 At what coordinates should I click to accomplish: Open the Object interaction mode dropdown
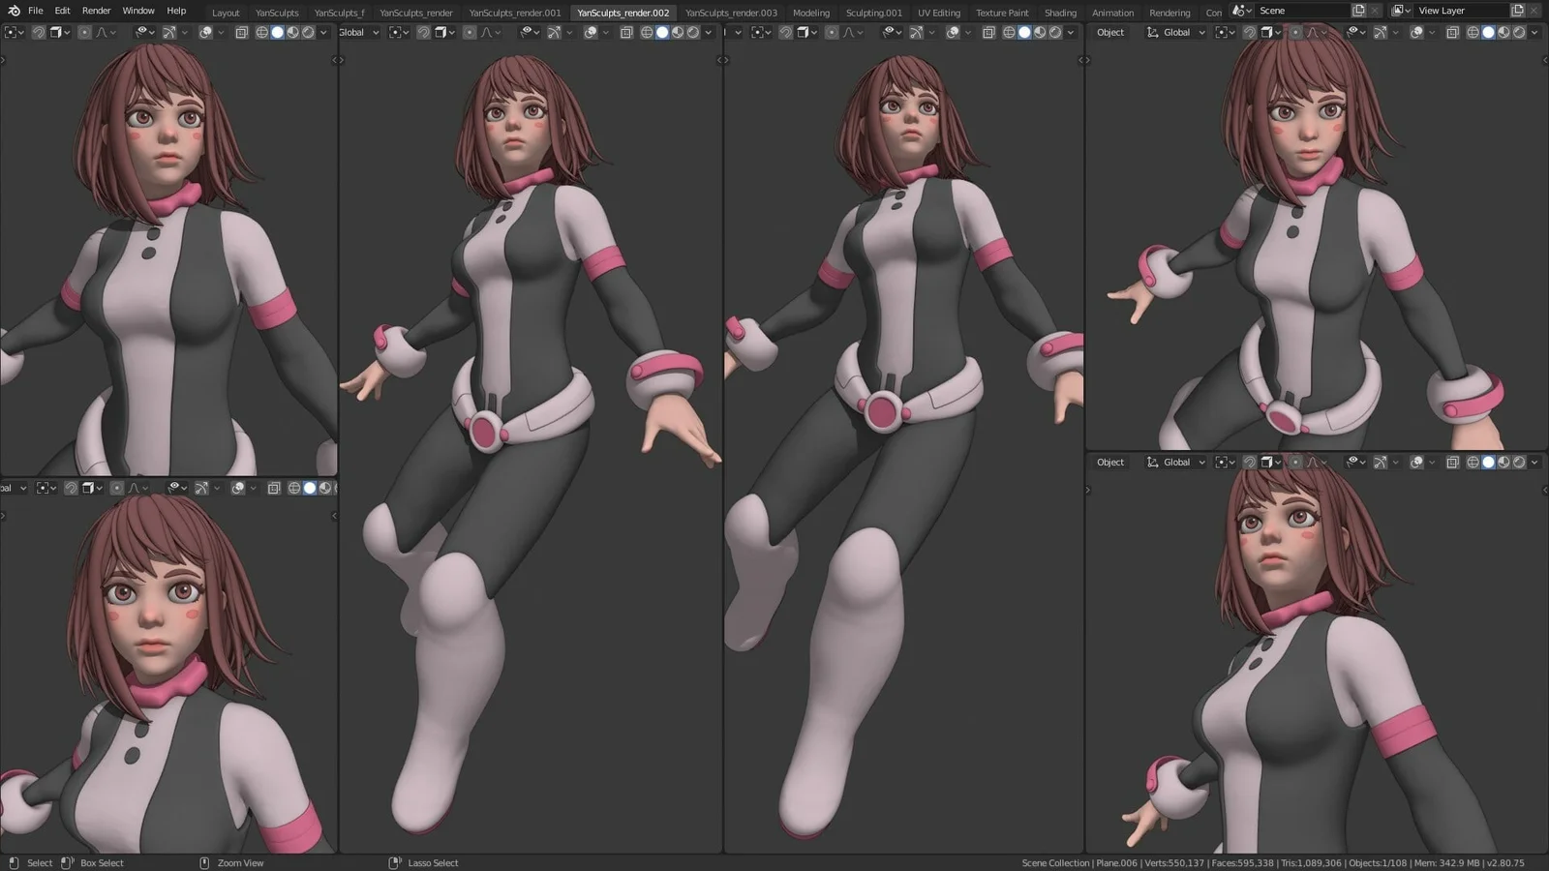1109,32
